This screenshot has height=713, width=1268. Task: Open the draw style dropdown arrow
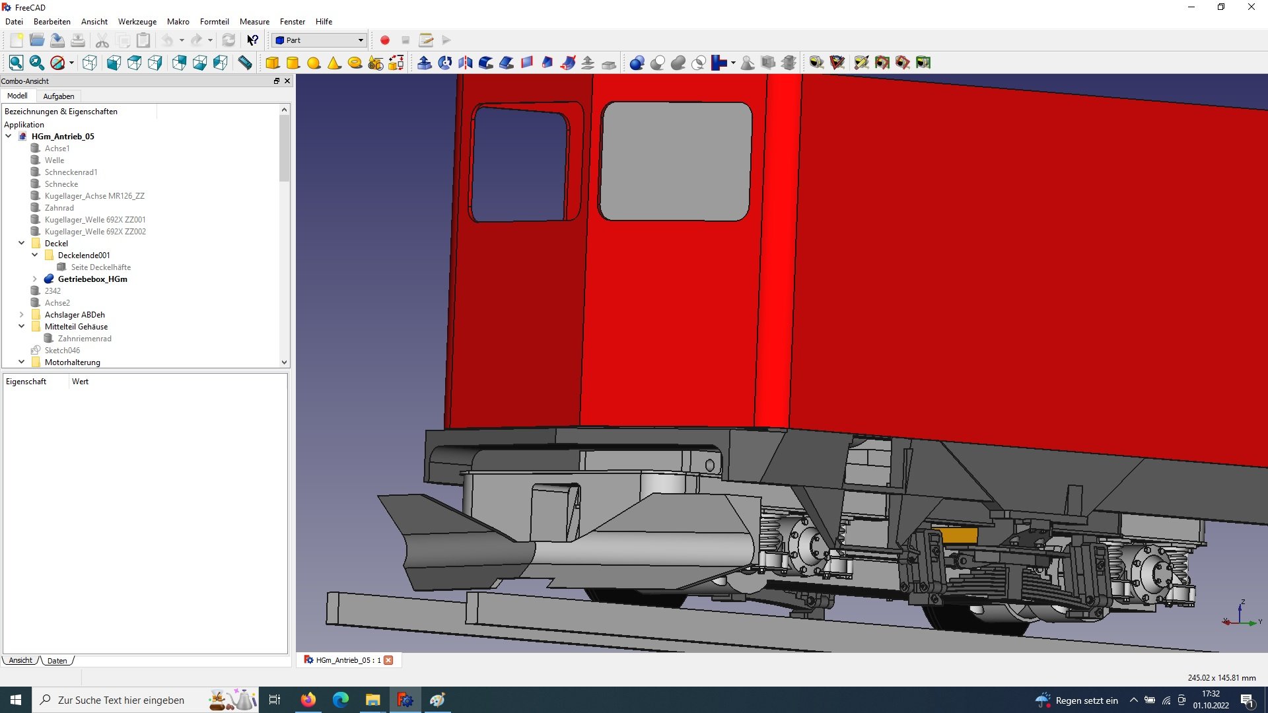pyautogui.click(x=71, y=63)
